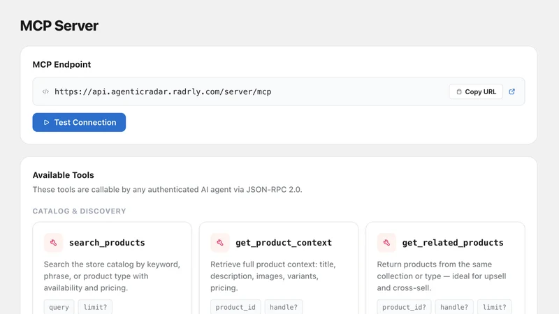Open endpoint in new tab icon
This screenshot has width=559, height=314.
point(512,91)
